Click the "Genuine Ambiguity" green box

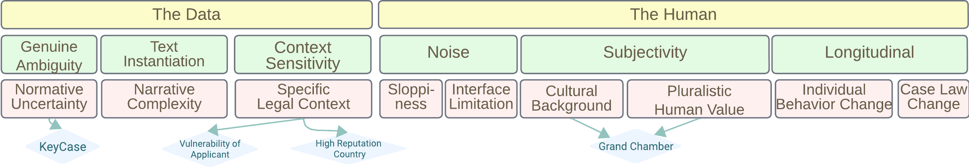click(49, 55)
